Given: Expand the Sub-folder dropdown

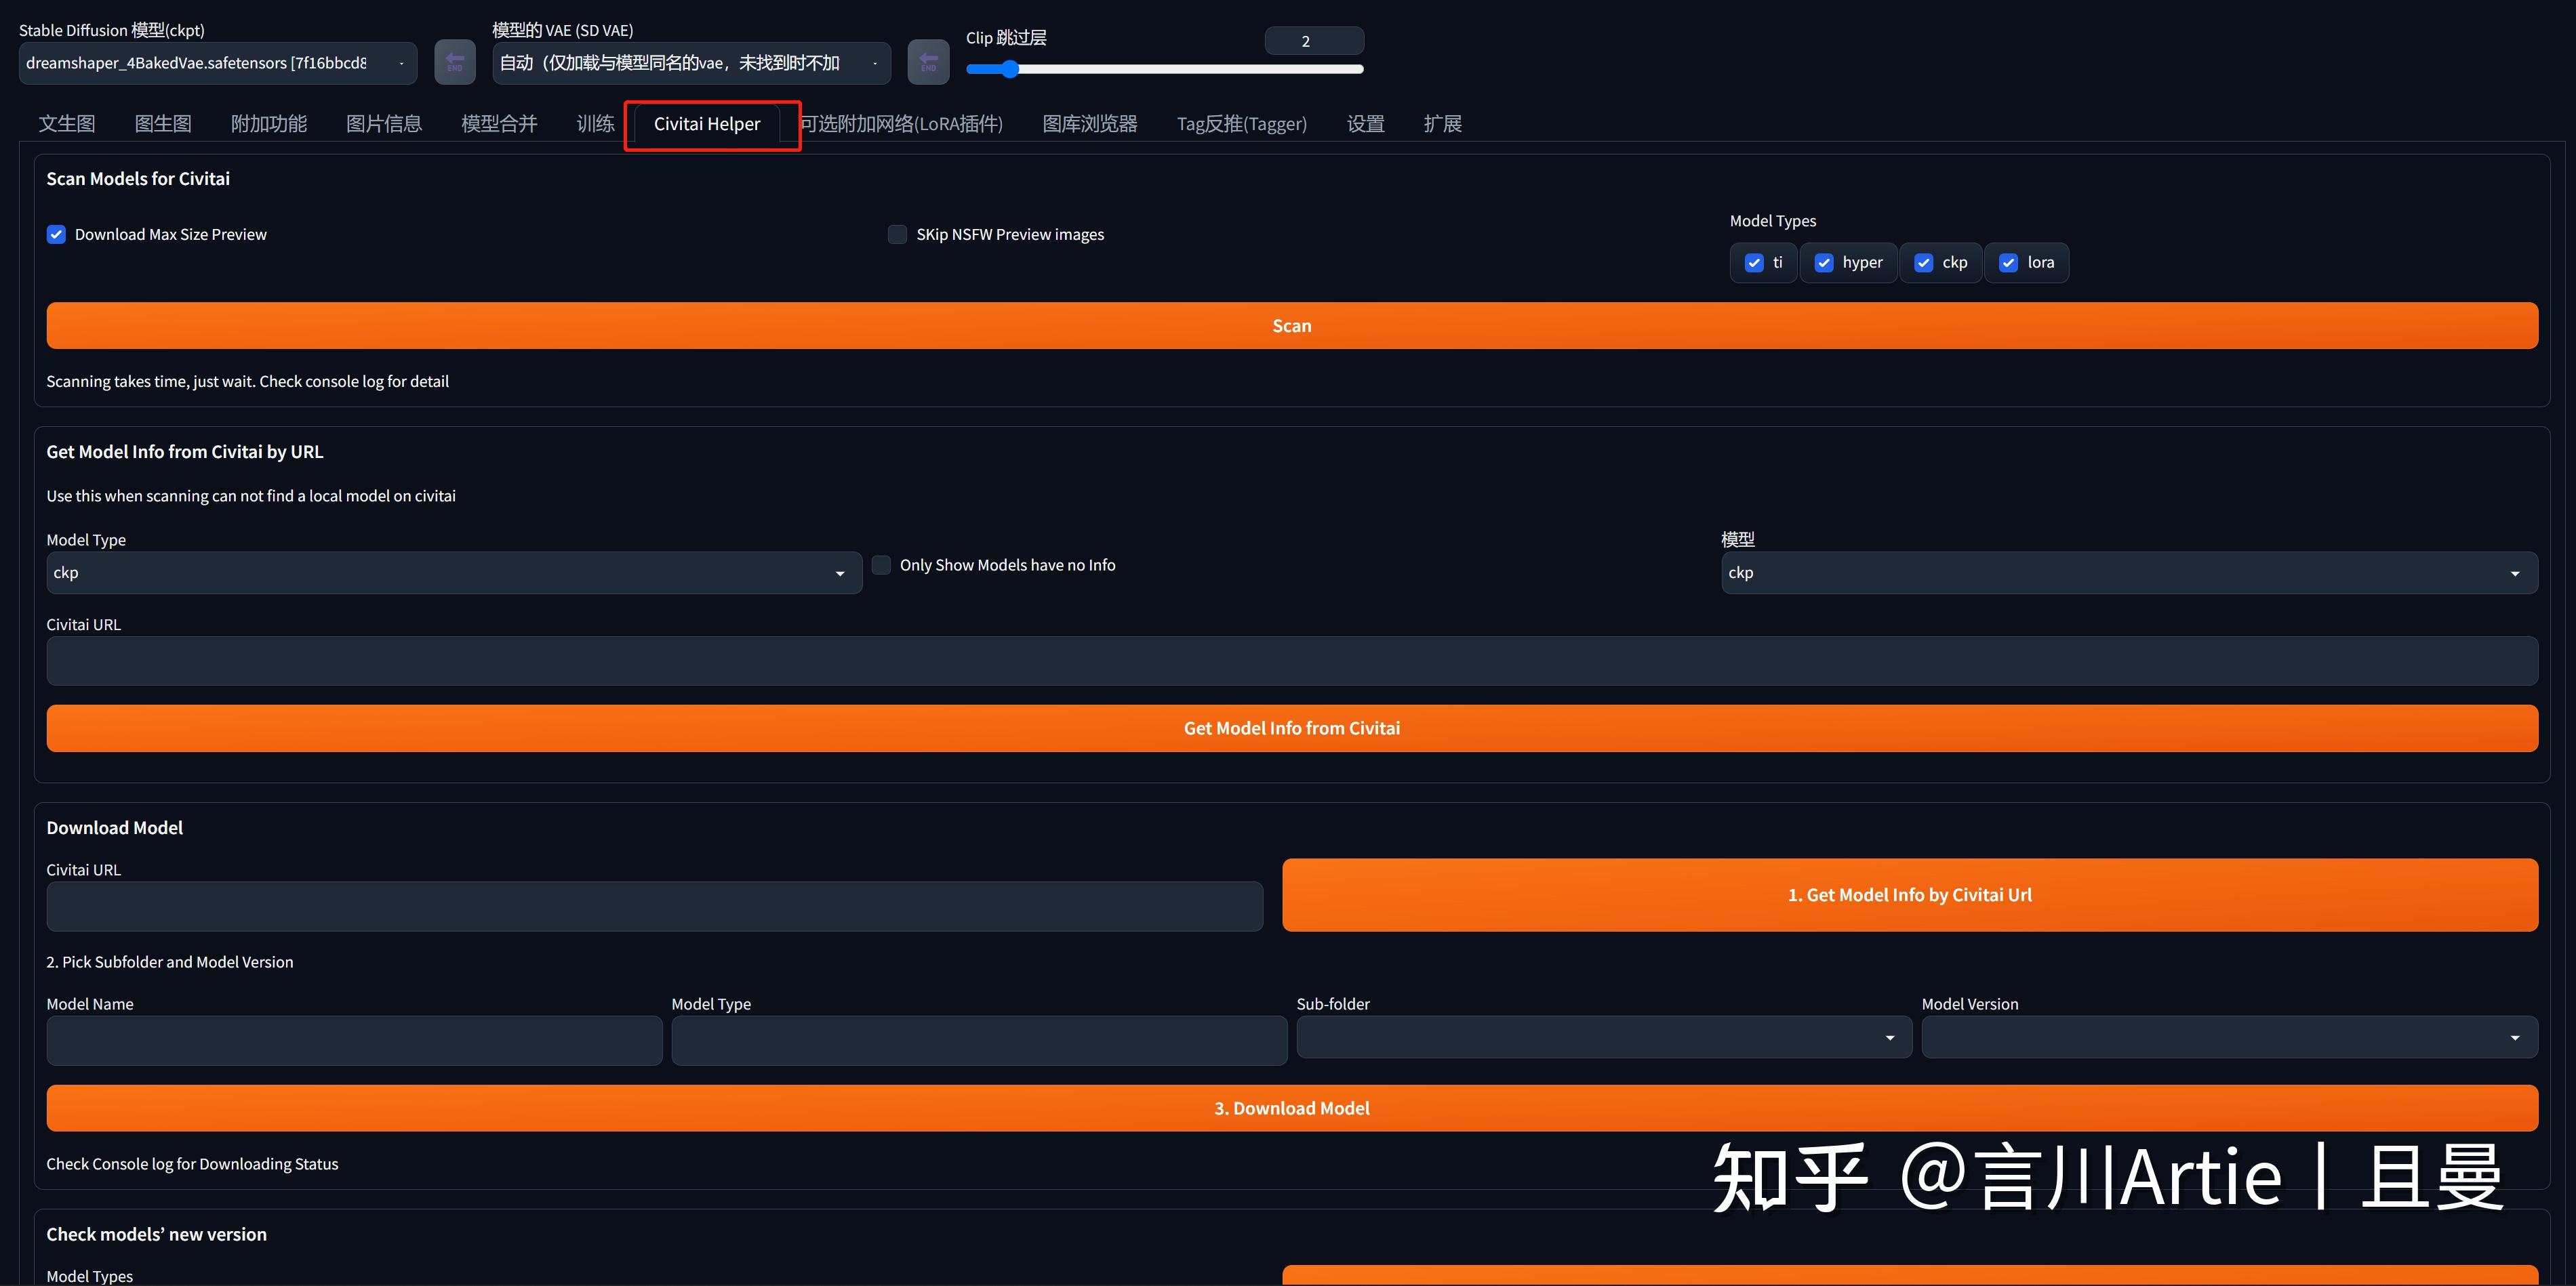Looking at the screenshot, I should (1603, 1038).
